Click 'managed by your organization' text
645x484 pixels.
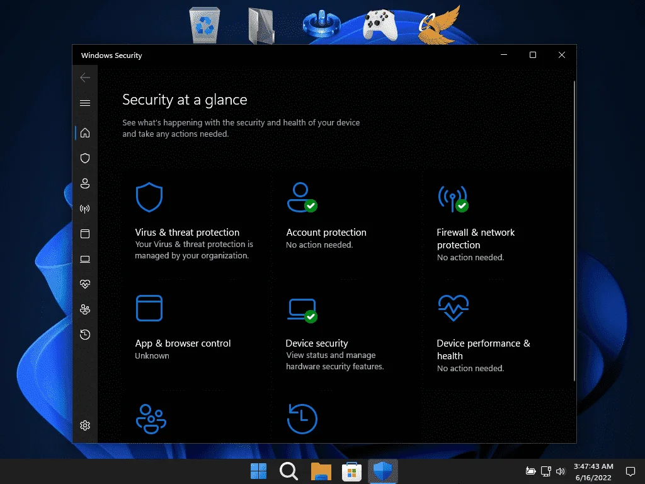coord(191,256)
